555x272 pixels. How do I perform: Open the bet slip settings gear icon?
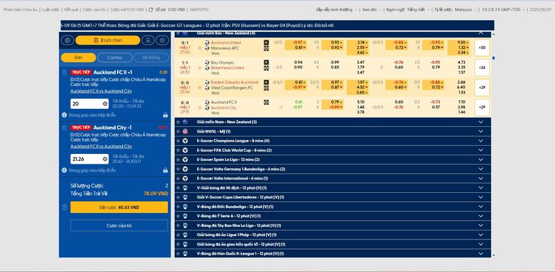pos(162,40)
